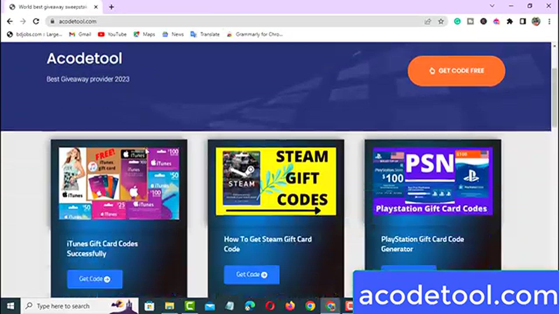Image resolution: width=559 pixels, height=314 pixels.
Task: Open the Grammarly extension icon
Action: (457, 21)
